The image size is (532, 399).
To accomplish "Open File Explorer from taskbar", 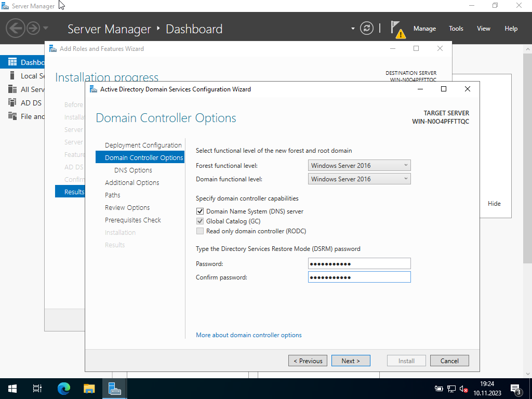I will (x=89, y=389).
